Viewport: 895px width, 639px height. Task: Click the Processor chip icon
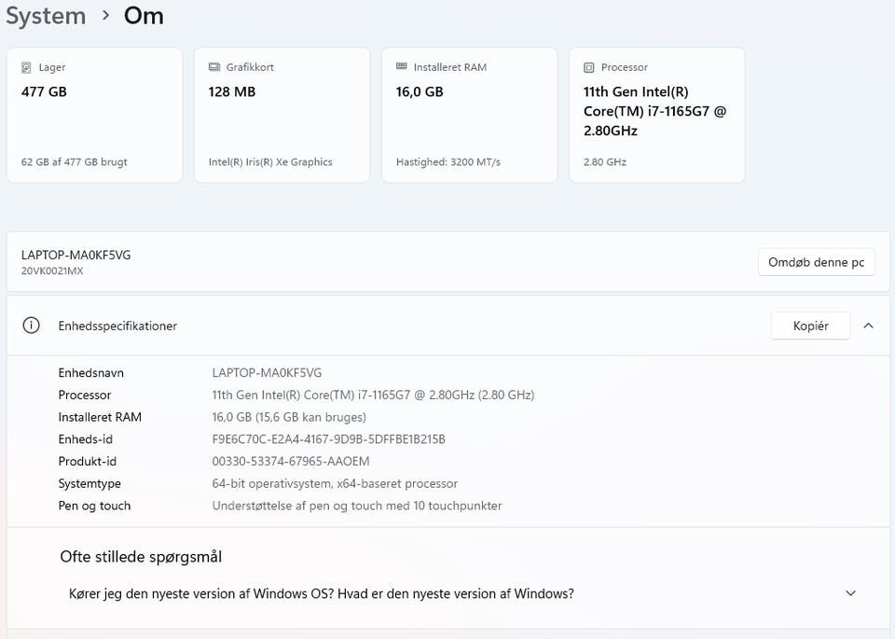click(588, 68)
